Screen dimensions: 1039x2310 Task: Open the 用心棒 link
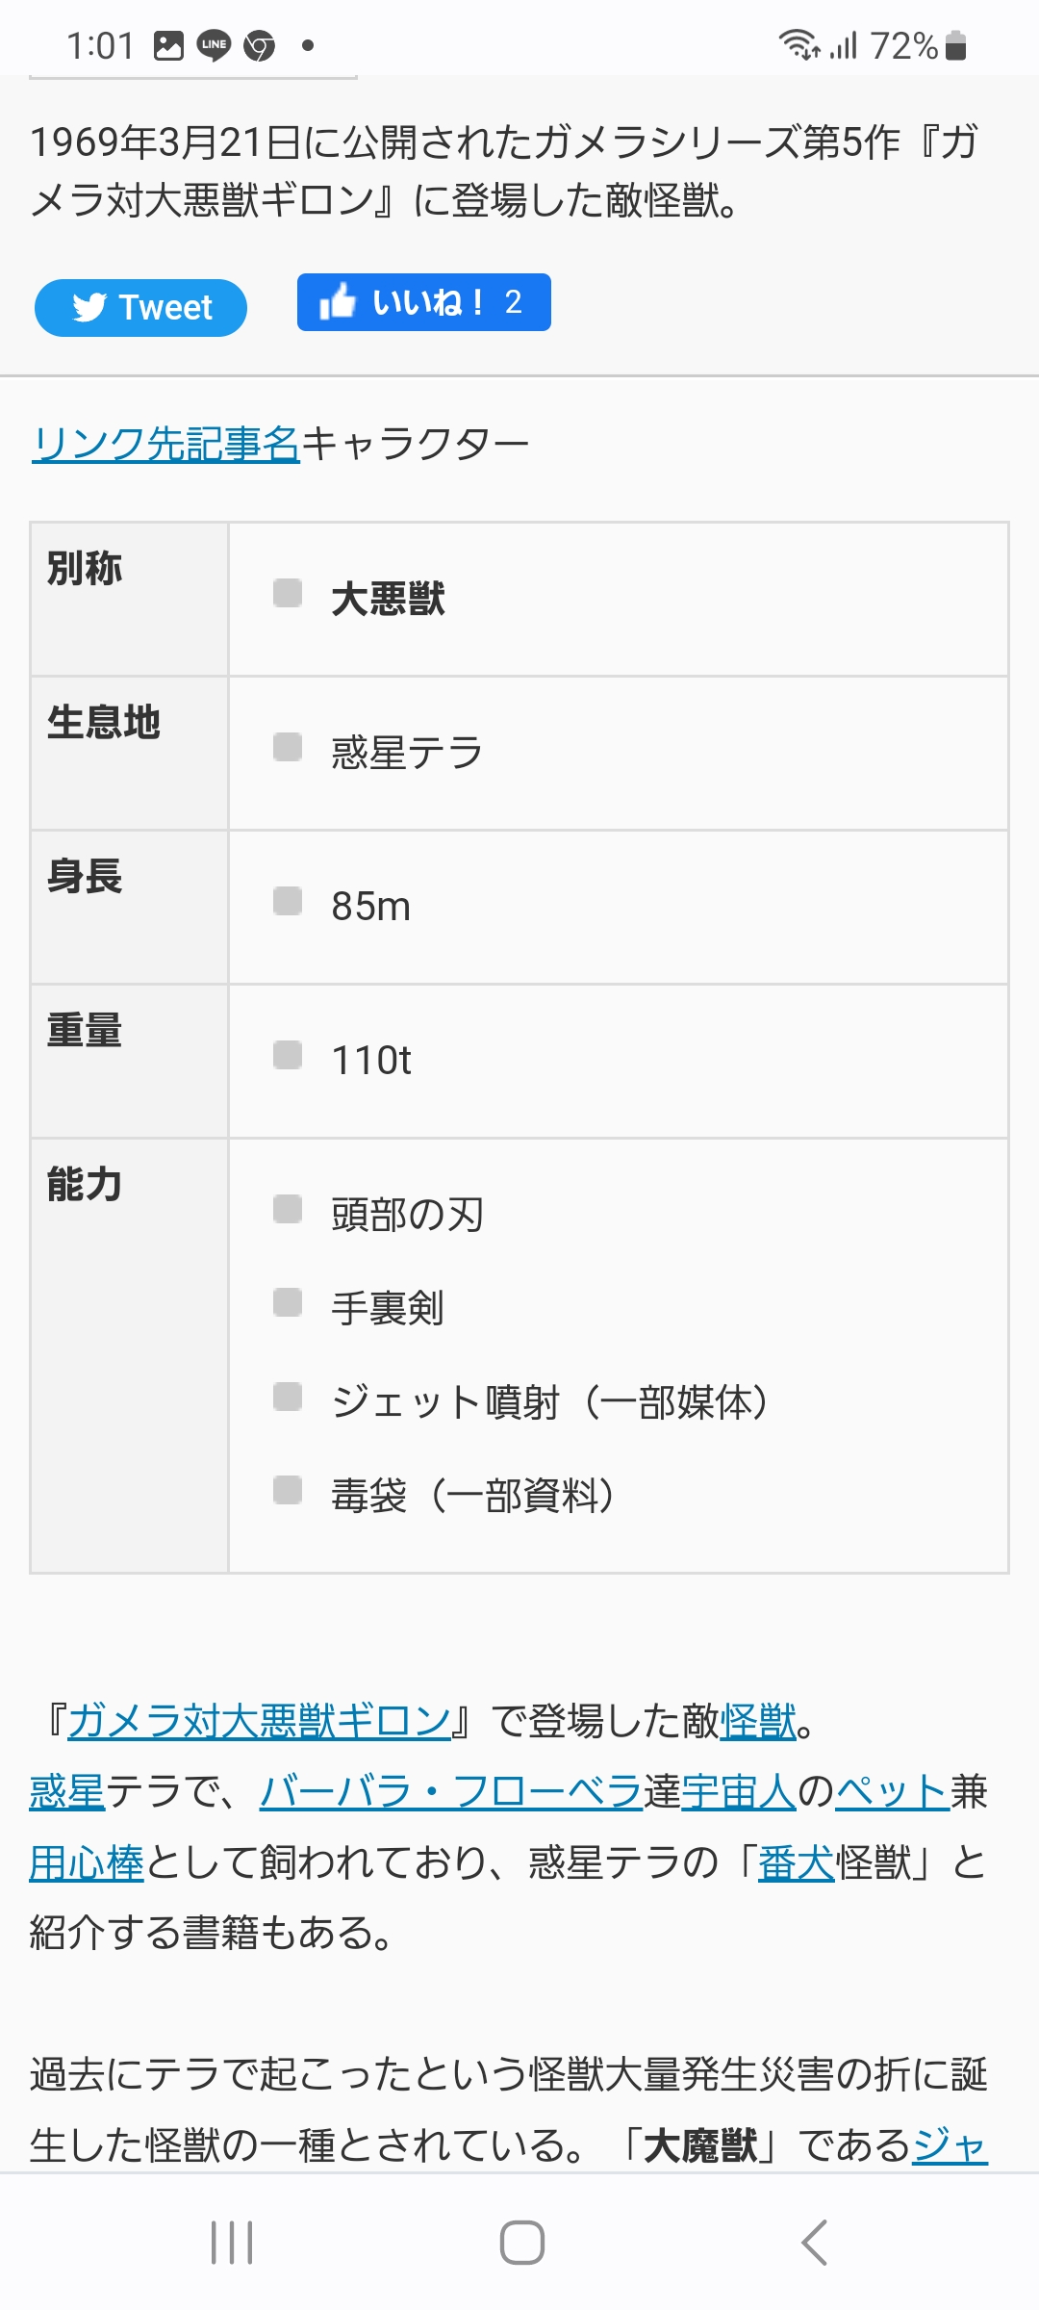[87, 1863]
